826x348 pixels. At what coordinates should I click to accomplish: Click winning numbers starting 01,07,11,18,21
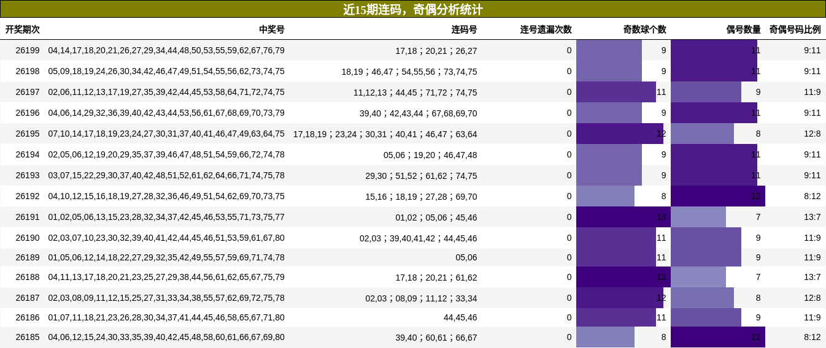pos(166,317)
